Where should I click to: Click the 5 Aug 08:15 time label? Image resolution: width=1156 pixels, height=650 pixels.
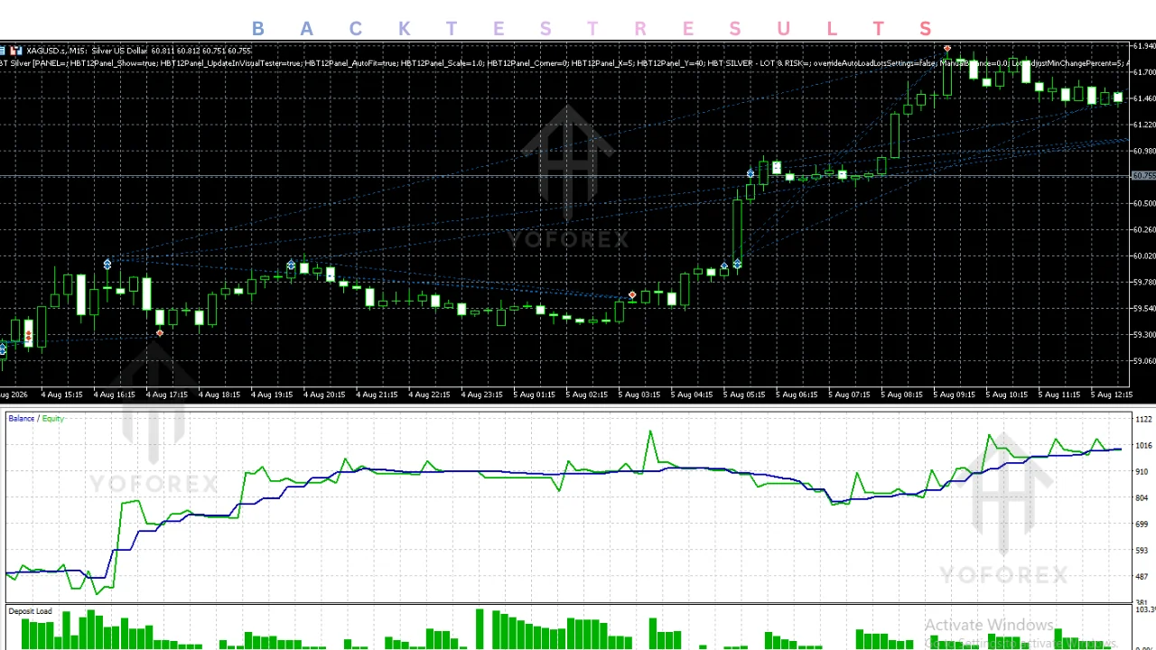click(x=901, y=395)
